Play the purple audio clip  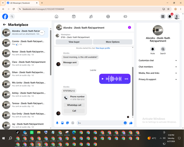coord(103,79)
